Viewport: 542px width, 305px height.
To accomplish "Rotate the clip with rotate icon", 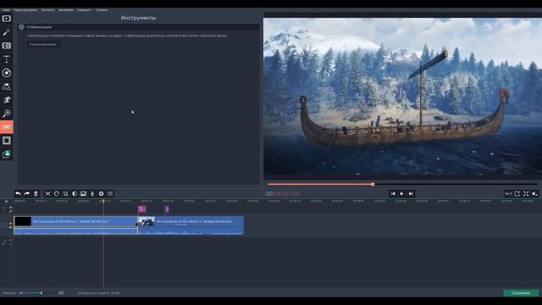I will (x=57, y=194).
